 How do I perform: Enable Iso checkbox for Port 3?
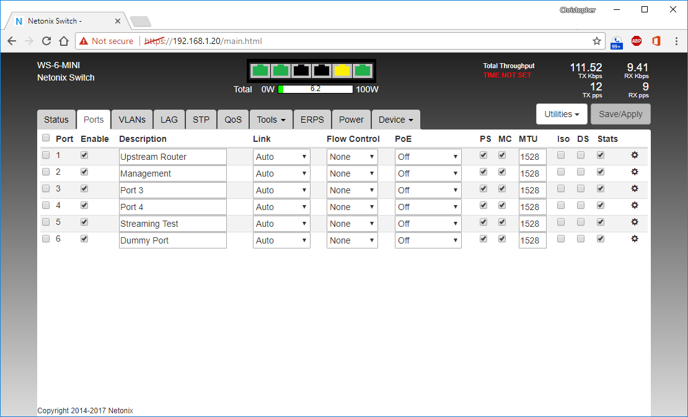tap(561, 188)
